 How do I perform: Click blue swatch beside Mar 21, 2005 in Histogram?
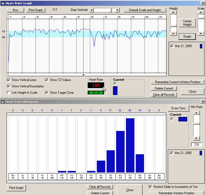(x=201, y=153)
